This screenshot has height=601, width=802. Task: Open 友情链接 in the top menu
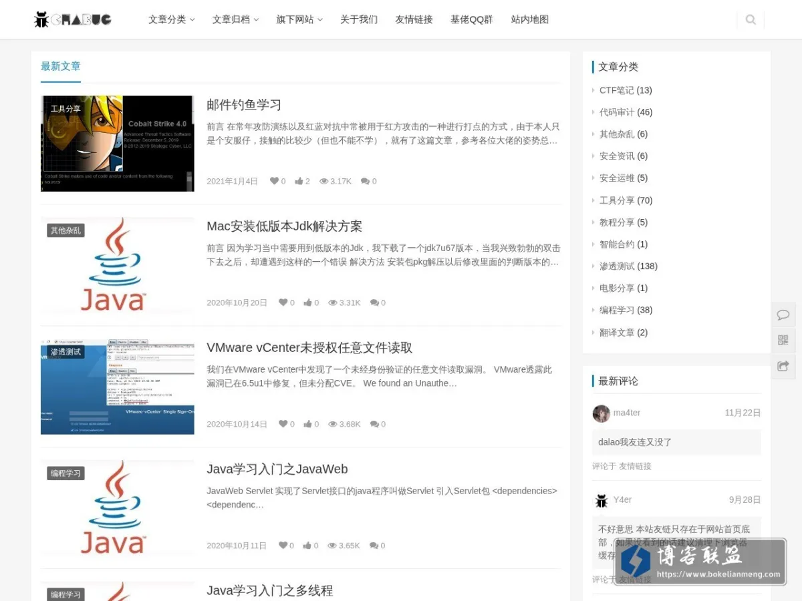414,19
